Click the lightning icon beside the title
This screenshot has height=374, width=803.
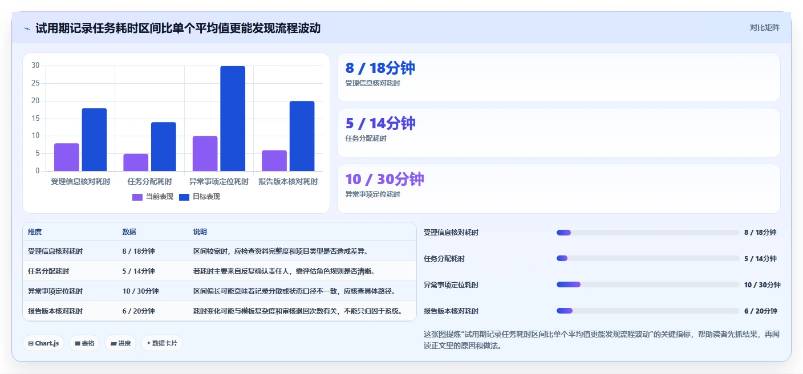pos(27,28)
